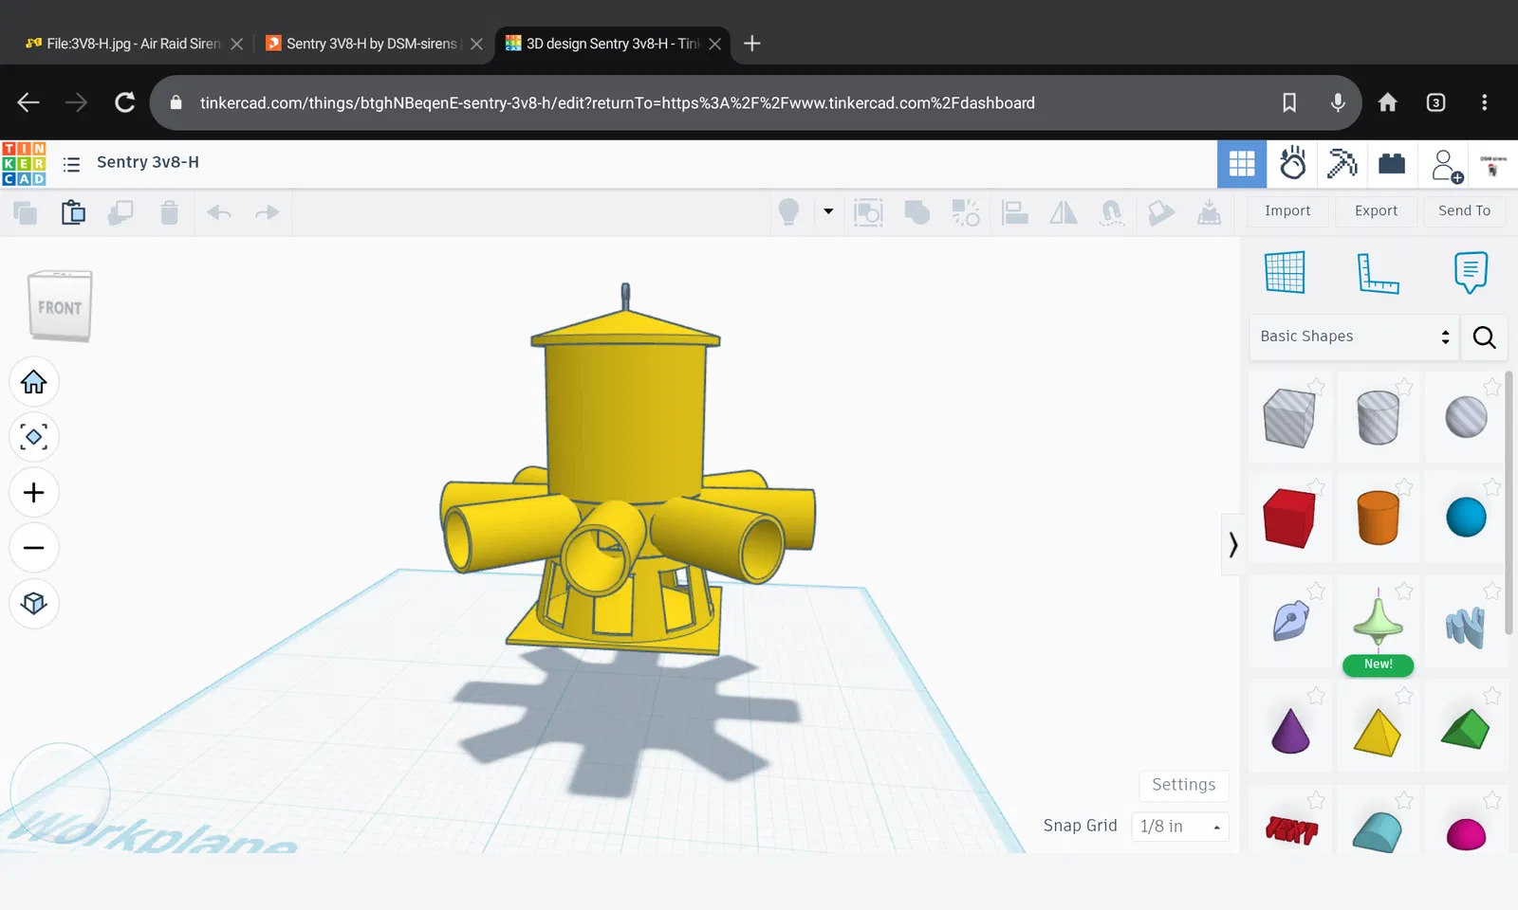Pick the red Text shape
The image size is (1518, 910).
pos(1291,830)
